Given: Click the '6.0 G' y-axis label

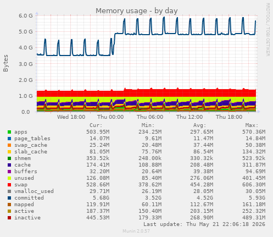Looking at the screenshot, I should tap(26, 16).
